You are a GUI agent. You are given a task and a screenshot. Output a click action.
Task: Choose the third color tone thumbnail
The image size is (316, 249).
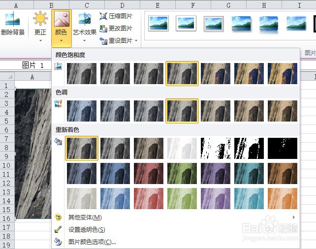149,111
